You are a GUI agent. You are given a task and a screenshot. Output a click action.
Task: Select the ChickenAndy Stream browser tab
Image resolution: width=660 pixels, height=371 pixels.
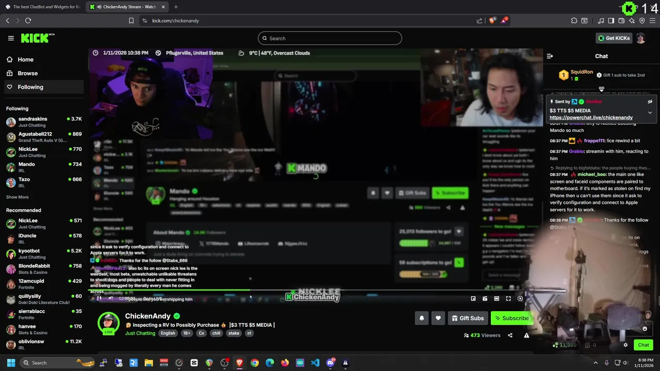click(x=127, y=7)
